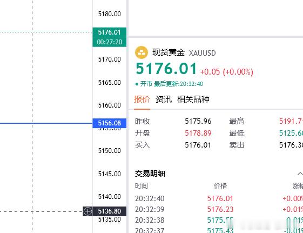303x233 pixels.
Task: Click the 5170.00 axis label
Action: [110, 59]
